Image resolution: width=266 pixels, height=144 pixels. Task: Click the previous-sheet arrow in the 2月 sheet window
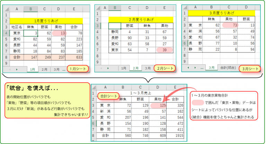click(x=101, y=68)
